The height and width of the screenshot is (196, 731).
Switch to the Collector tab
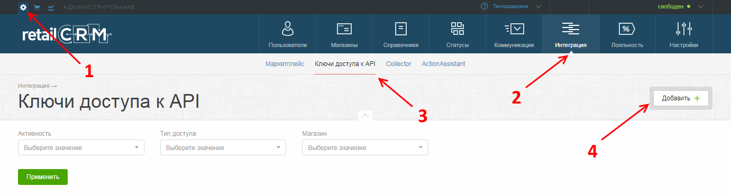(x=399, y=64)
